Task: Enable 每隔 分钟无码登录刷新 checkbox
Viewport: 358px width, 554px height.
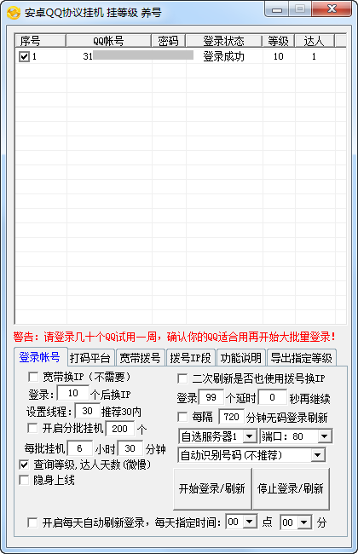Action: (182, 418)
